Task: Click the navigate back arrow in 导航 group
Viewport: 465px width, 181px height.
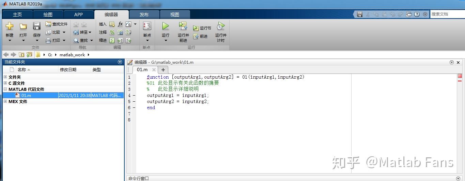Action: click(76, 24)
